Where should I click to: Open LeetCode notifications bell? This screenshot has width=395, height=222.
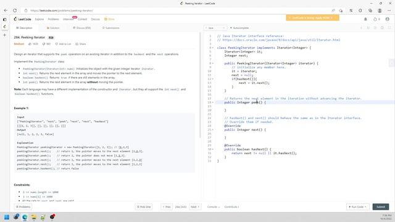pyautogui.click(x=365, y=19)
